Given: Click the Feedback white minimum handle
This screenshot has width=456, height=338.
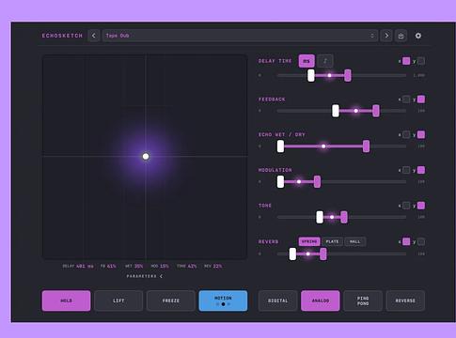Looking at the screenshot, I should 336,111.
